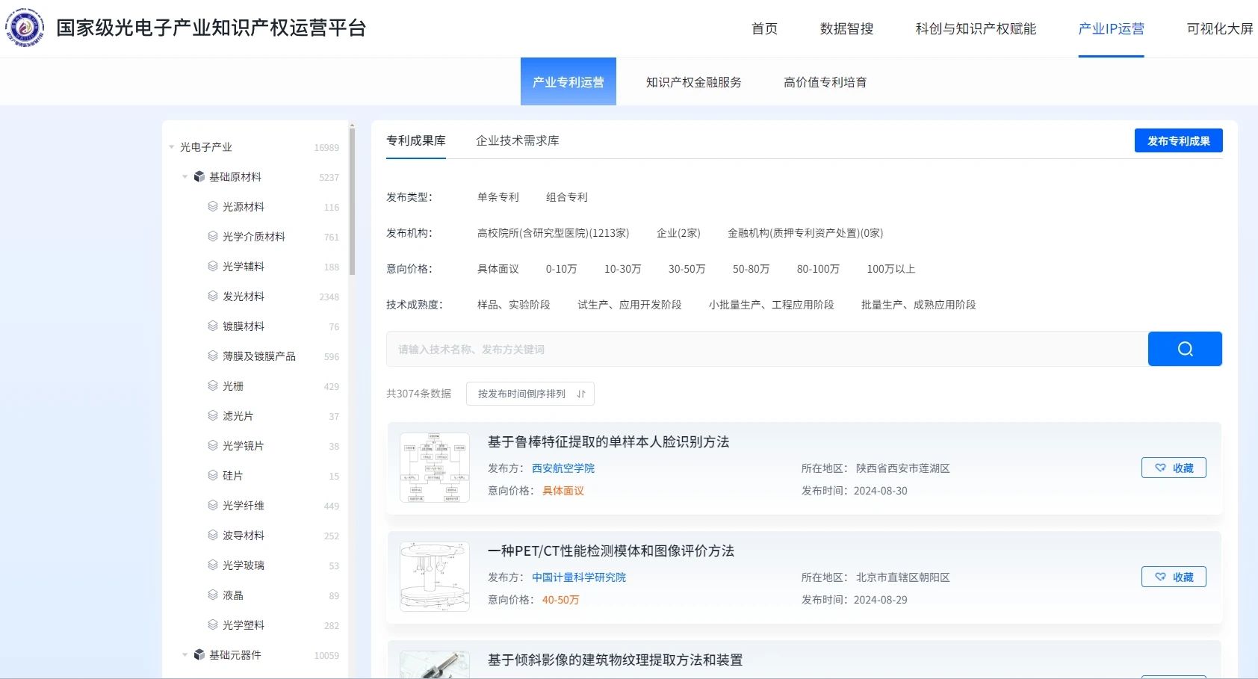Click the platform logo icon

[x=25, y=28]
